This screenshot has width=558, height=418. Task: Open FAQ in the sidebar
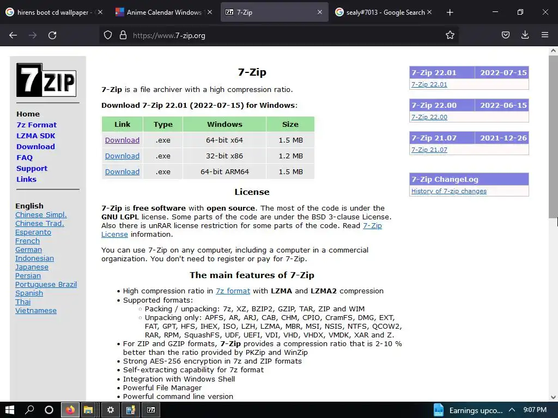pyautogui.click(x=25, y=157)
